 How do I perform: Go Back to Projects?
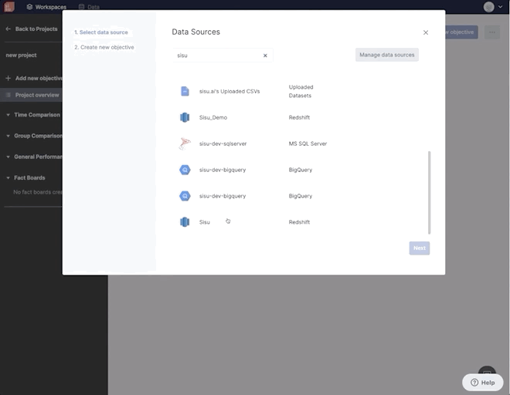[x=31, y=29]
